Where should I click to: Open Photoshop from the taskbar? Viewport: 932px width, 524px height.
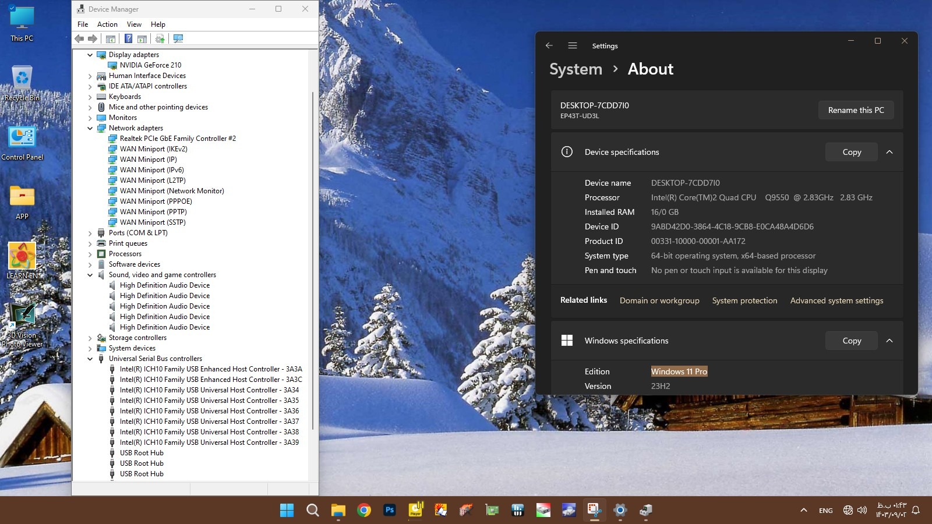tap(390, 510)
